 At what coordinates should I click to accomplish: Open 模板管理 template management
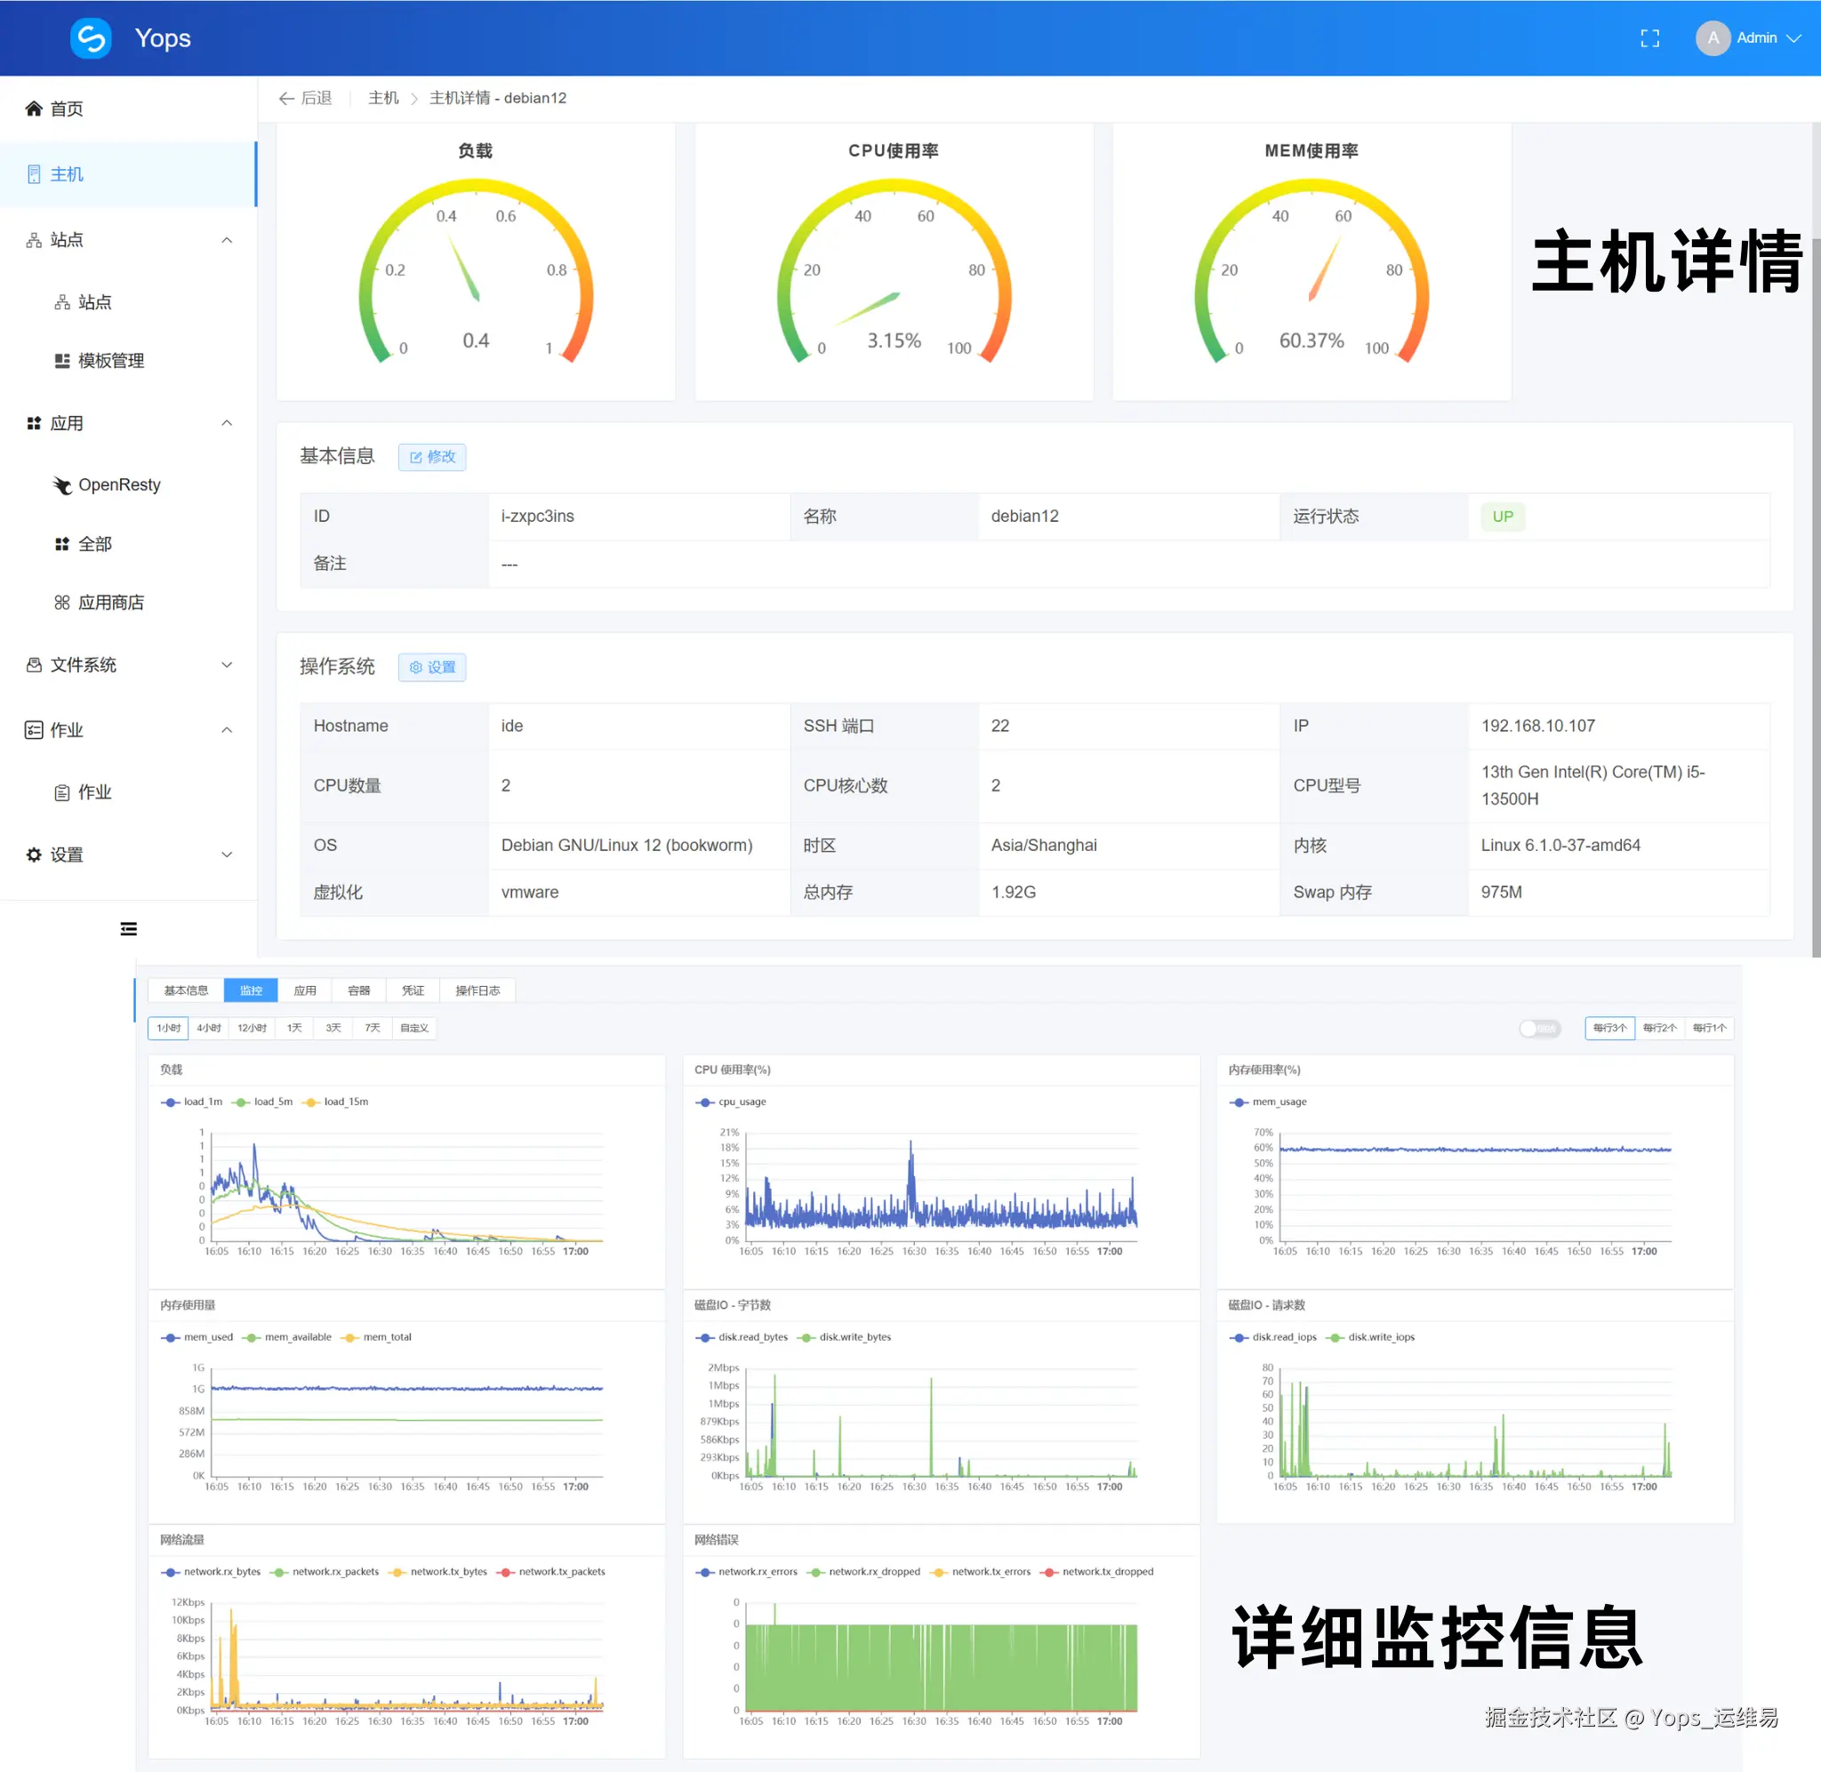point(109,360)
